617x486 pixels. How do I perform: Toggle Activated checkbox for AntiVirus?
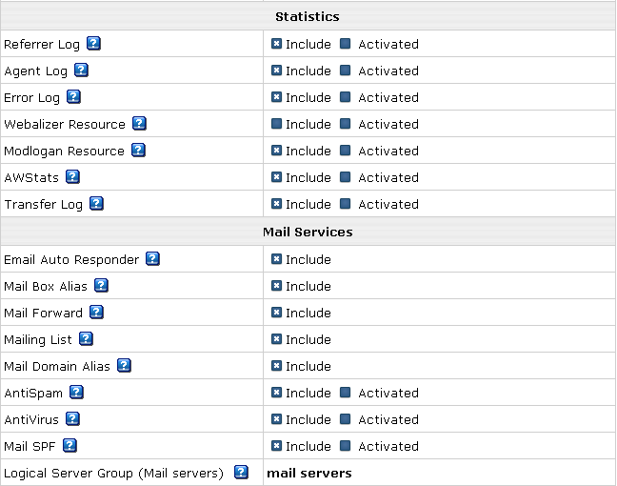pos(345,419)
